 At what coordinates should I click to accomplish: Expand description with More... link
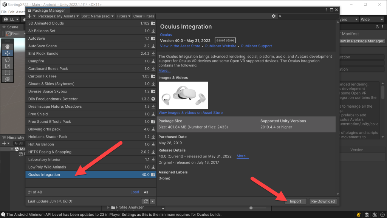(x=164, y=71)
